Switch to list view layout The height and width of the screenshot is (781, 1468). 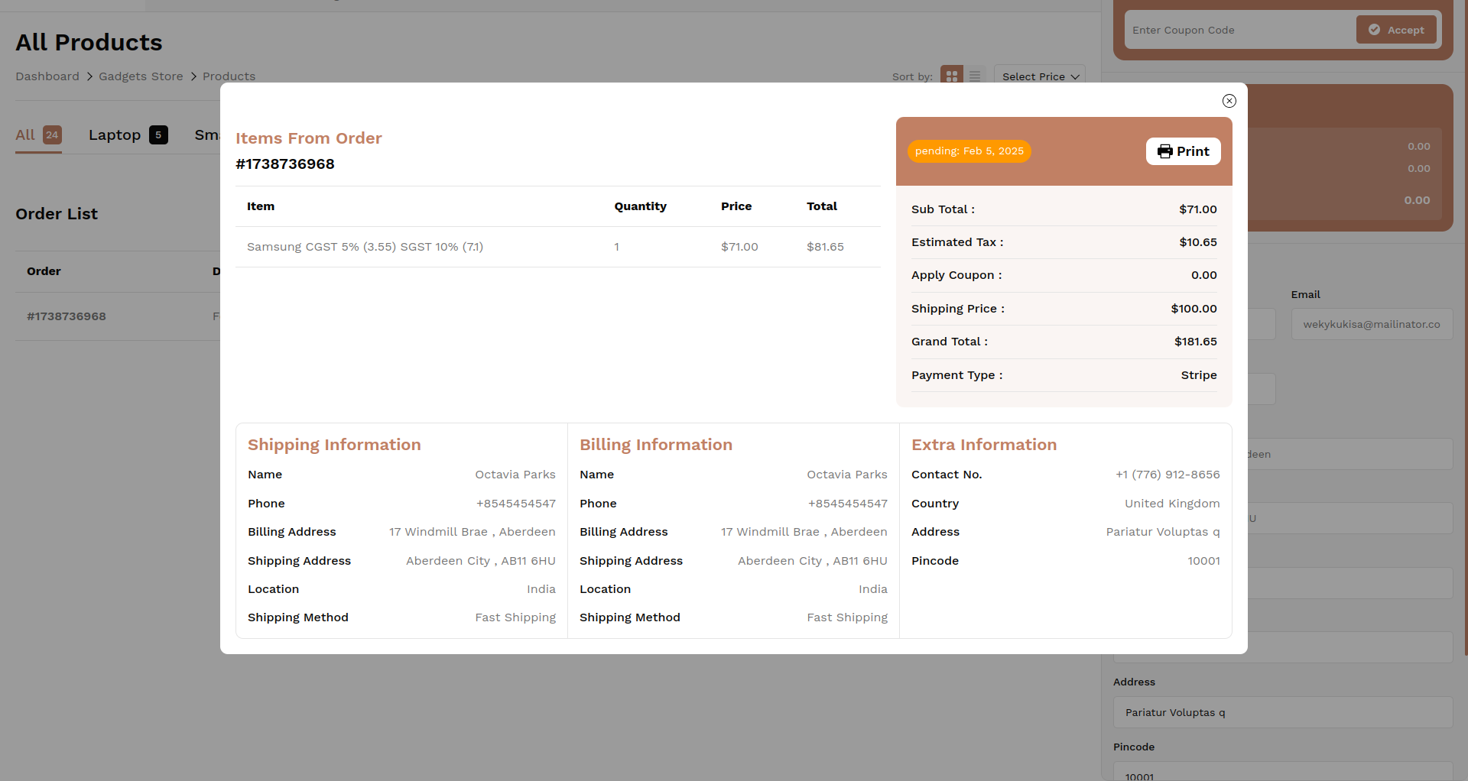click(x=975, y=76)
